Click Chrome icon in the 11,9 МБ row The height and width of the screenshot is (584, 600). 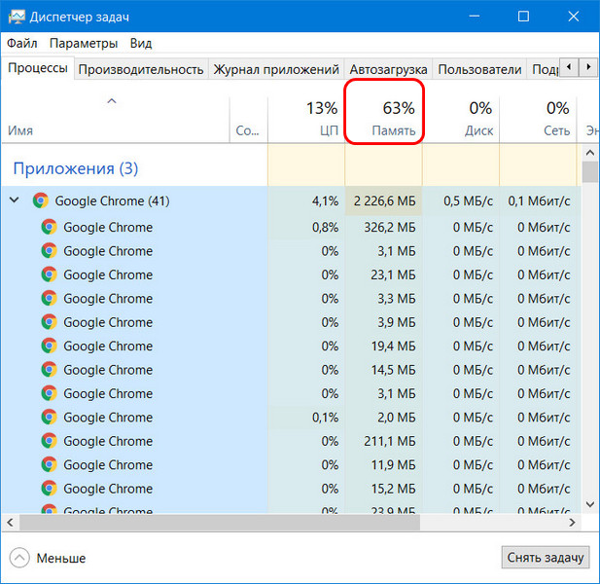[x=49, y=464]
